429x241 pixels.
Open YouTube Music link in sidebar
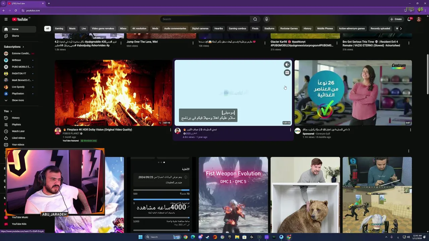point(19,217)
